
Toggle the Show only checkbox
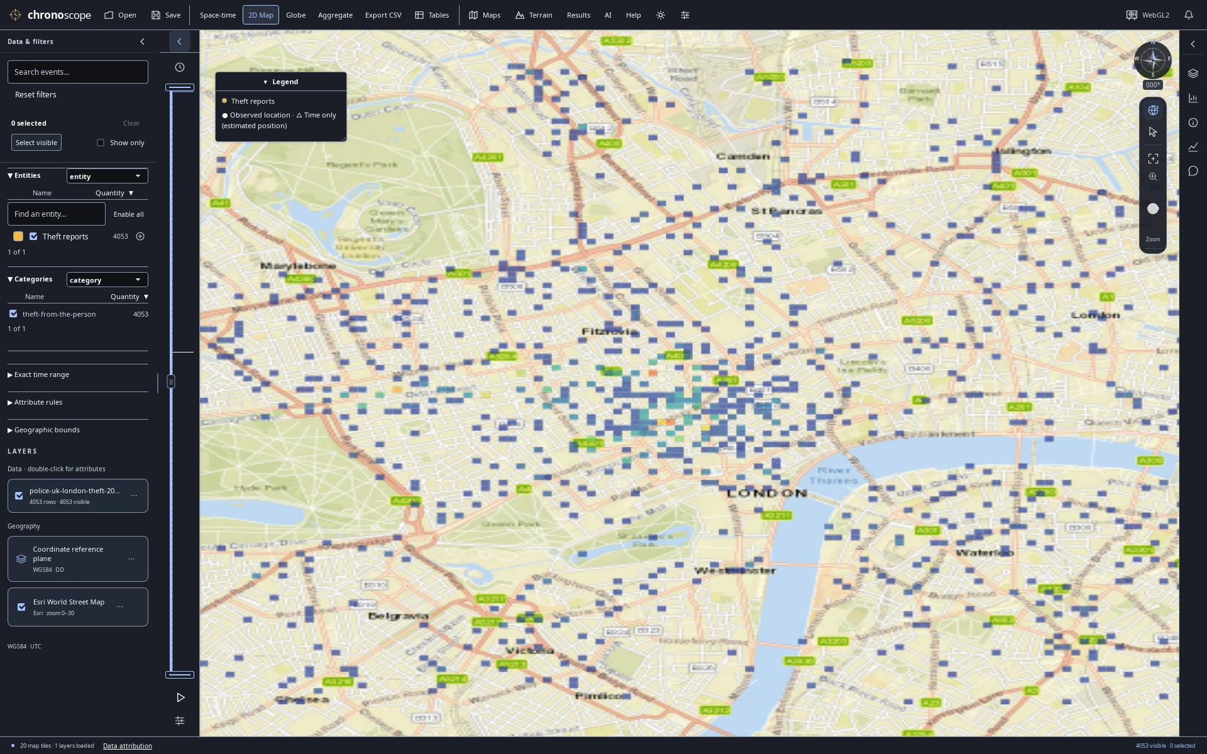(x=101, y=143)
